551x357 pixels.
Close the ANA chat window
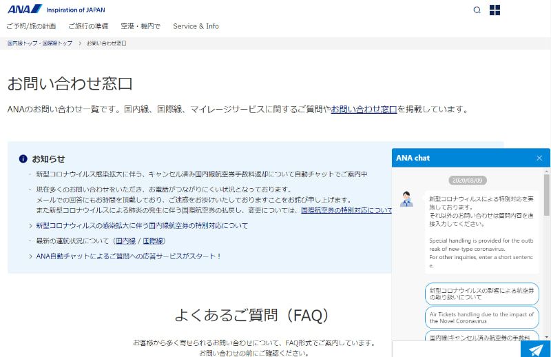click(x=539, y=158)
